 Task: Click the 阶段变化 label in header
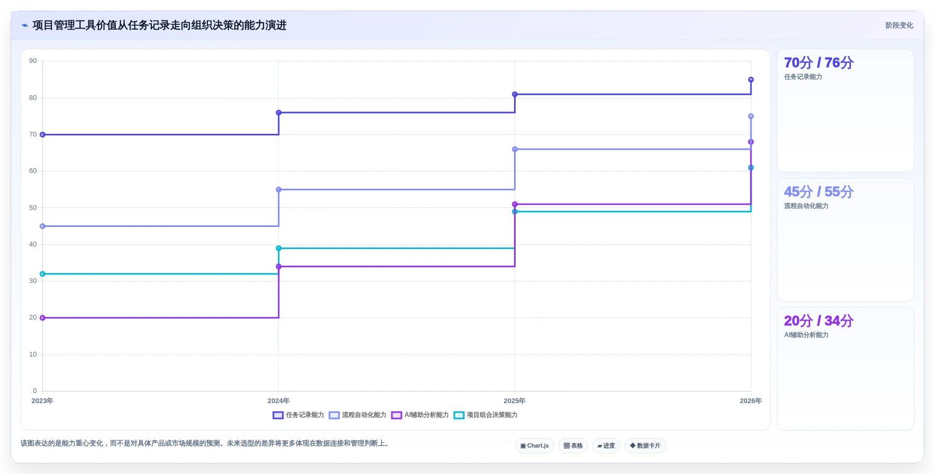click(x=899, y=25)
